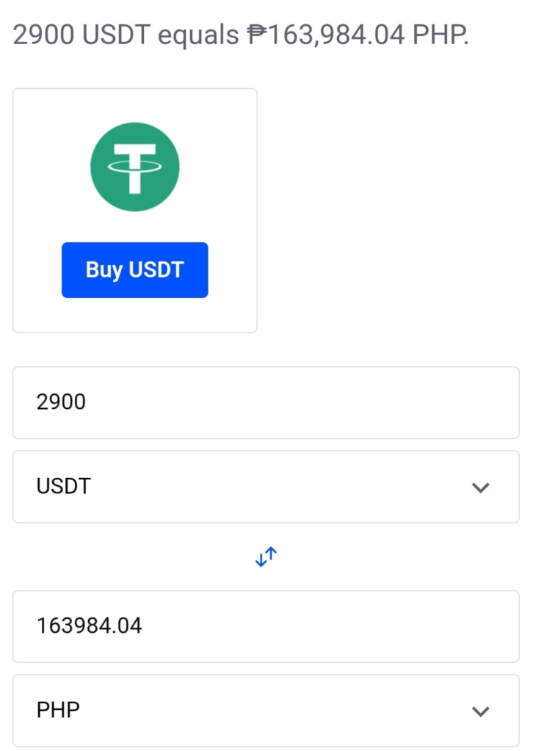Viewport: 533px width, 751px height.
Task: Click the "USDT" word in the headline
Action: [117, 35]
